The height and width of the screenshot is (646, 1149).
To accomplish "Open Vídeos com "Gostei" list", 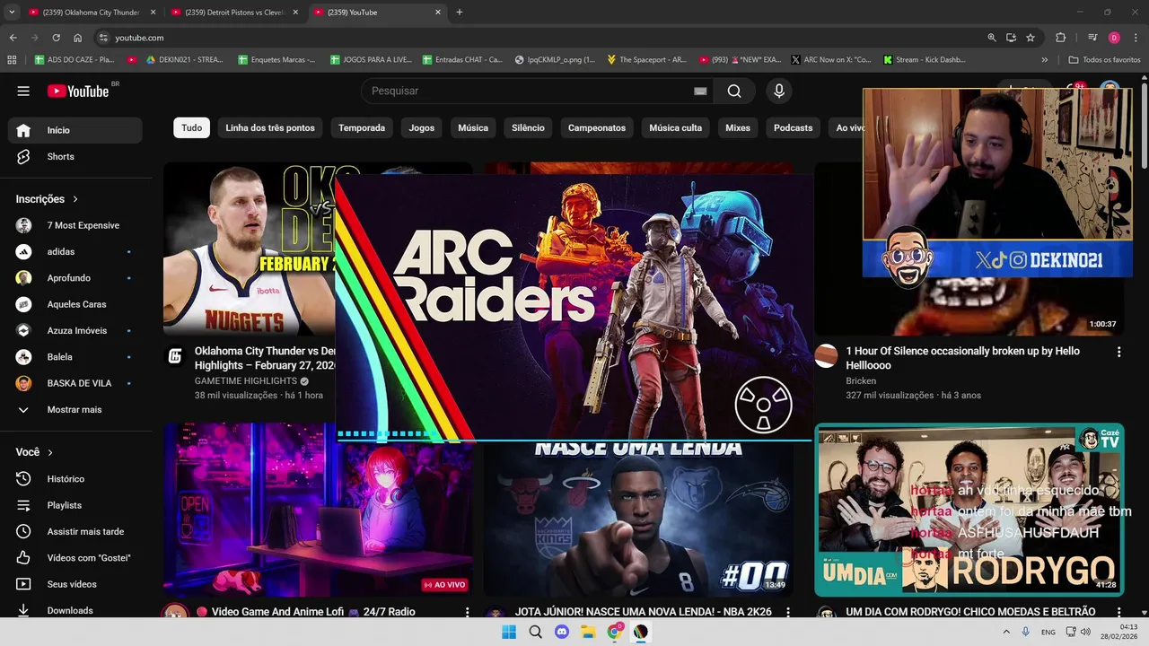I will [x=75, y=558].
